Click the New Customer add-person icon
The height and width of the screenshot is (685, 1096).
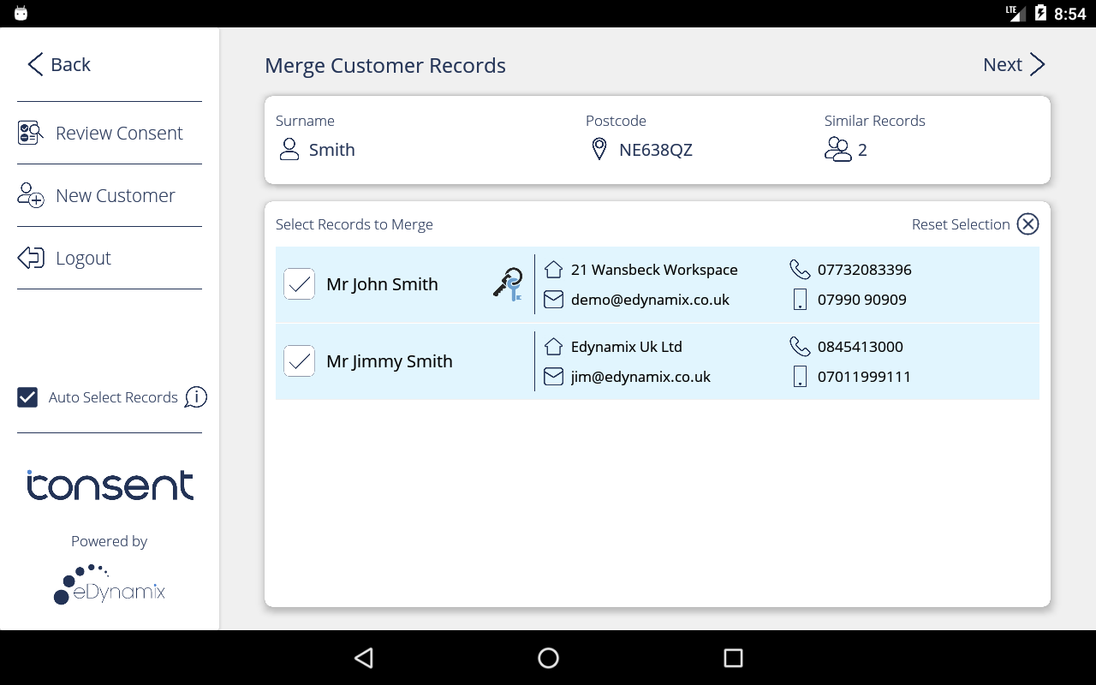coord(31,195)
